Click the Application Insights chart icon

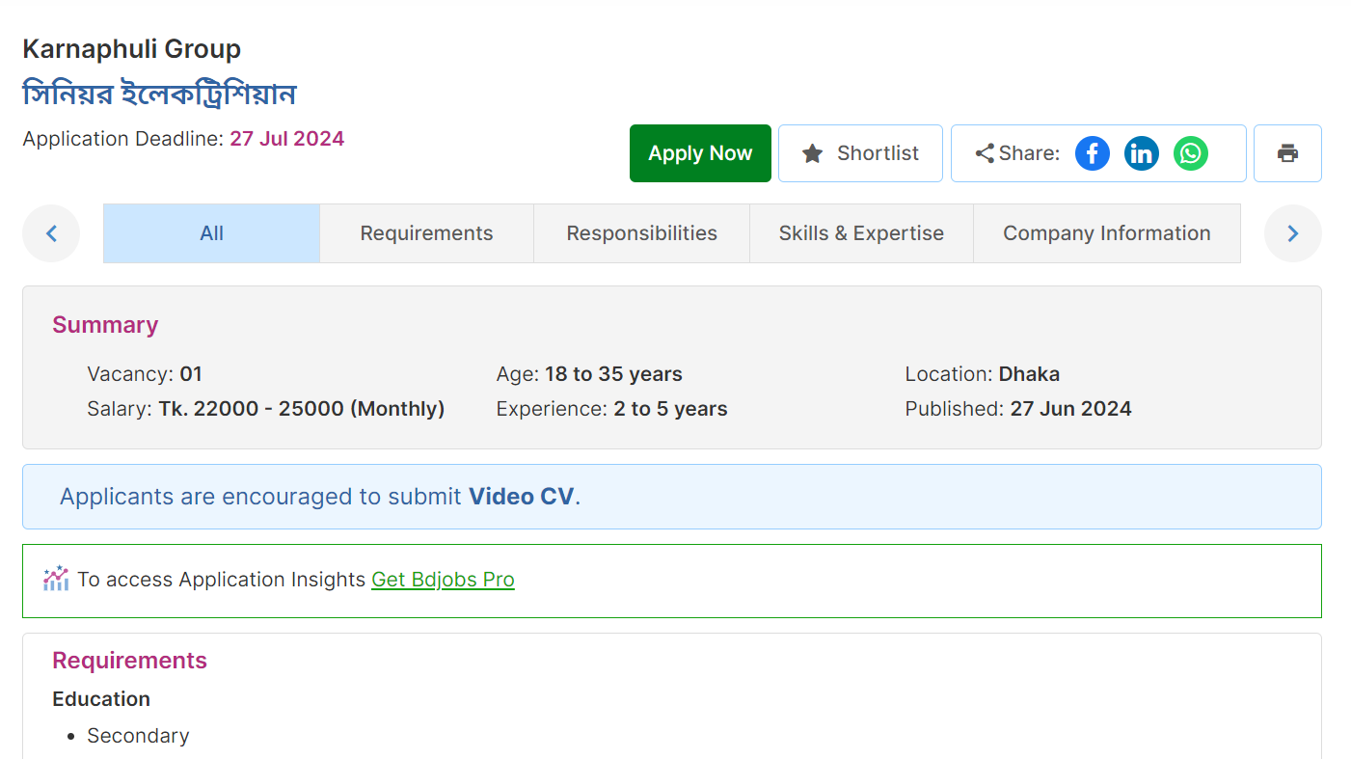56,579
